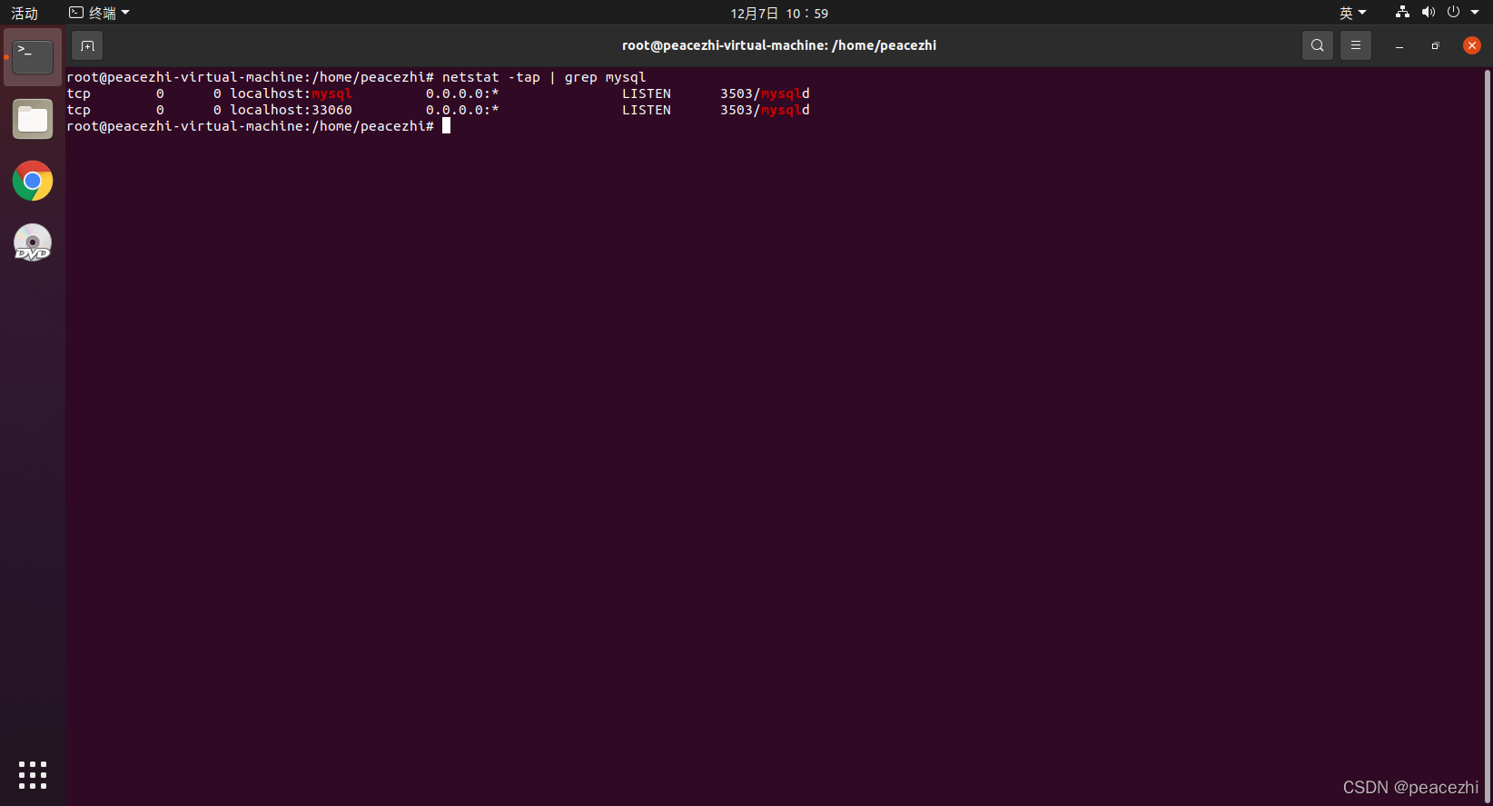Click '0.0.0.0:*' in the first tcp row
The image size is (1493, 806).
[x=462, y=93]
